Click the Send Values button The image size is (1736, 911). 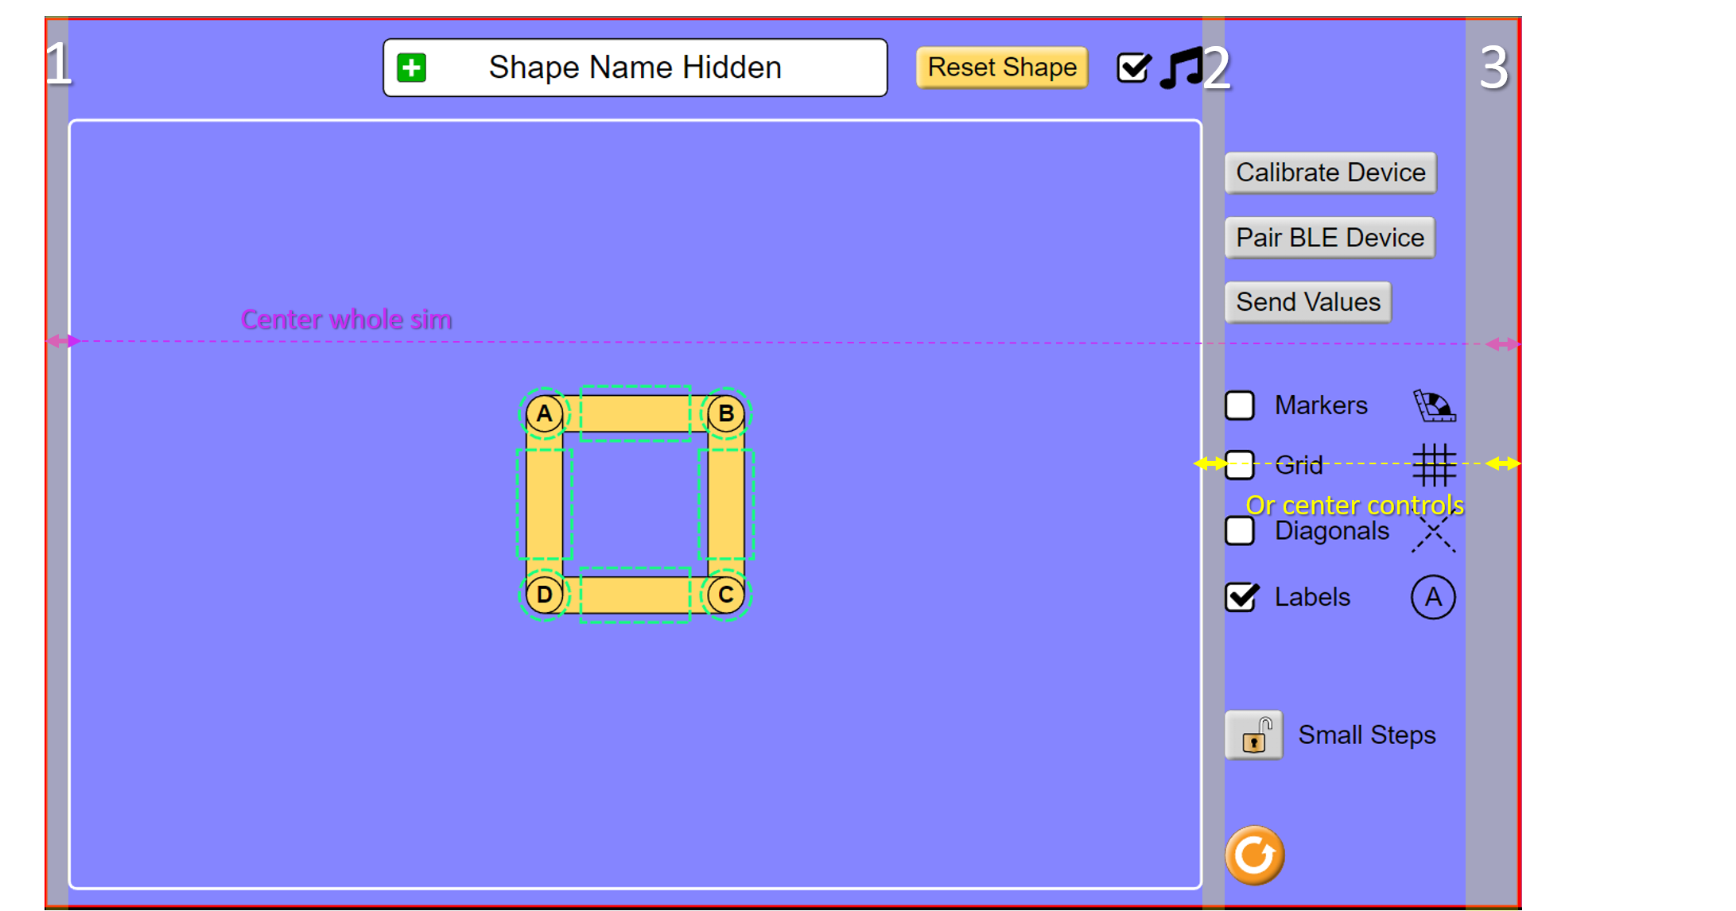point(1307,302)
